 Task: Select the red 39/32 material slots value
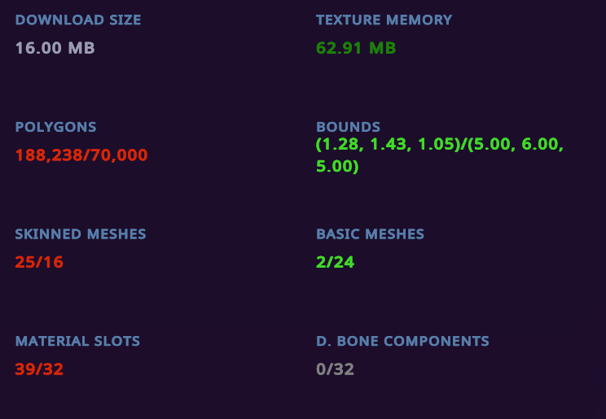[39, 369]
